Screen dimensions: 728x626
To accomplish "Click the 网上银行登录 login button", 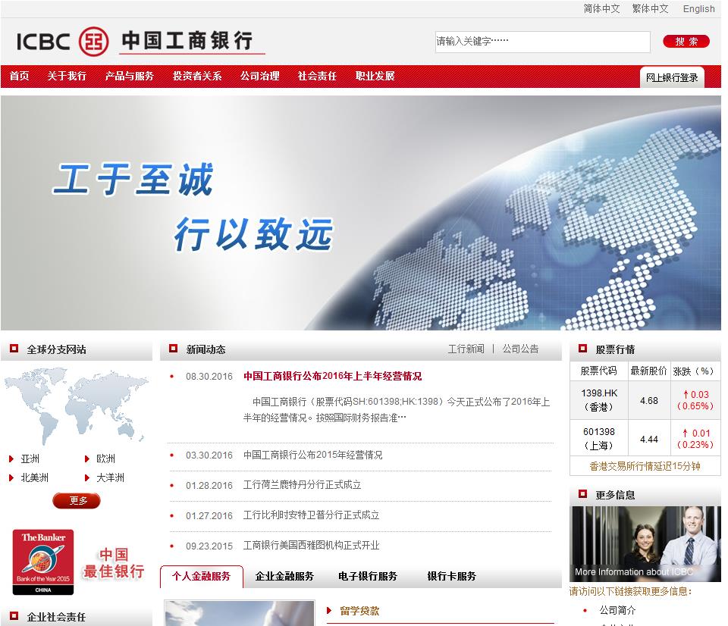I will tap(672, 77).
